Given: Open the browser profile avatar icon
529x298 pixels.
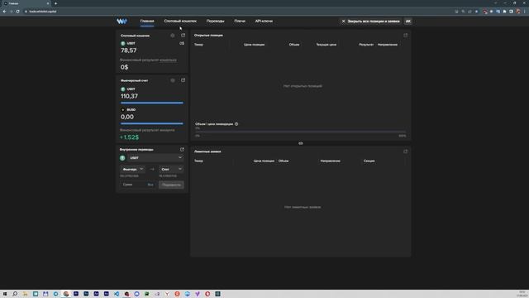Looking at the screenshot, I should point(518,12).
